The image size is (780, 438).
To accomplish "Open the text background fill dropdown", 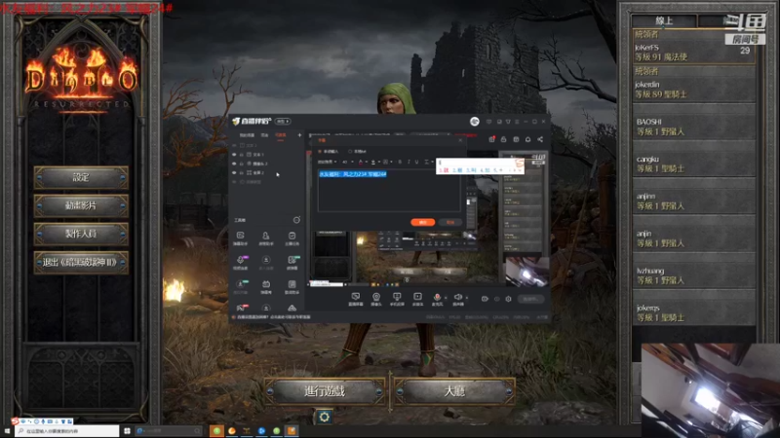I will pos(387,162).
